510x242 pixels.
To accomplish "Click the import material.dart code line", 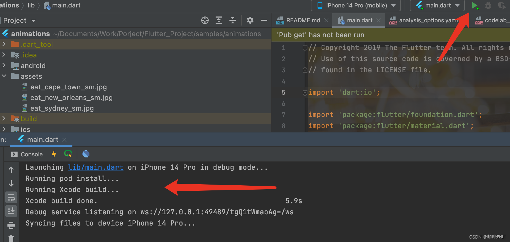I will [x=391, y=126].
